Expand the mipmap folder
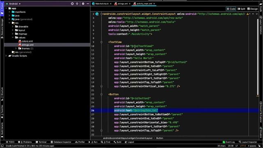Image resolution: width=263 pixels, height=148 pixels. (13, 34)
